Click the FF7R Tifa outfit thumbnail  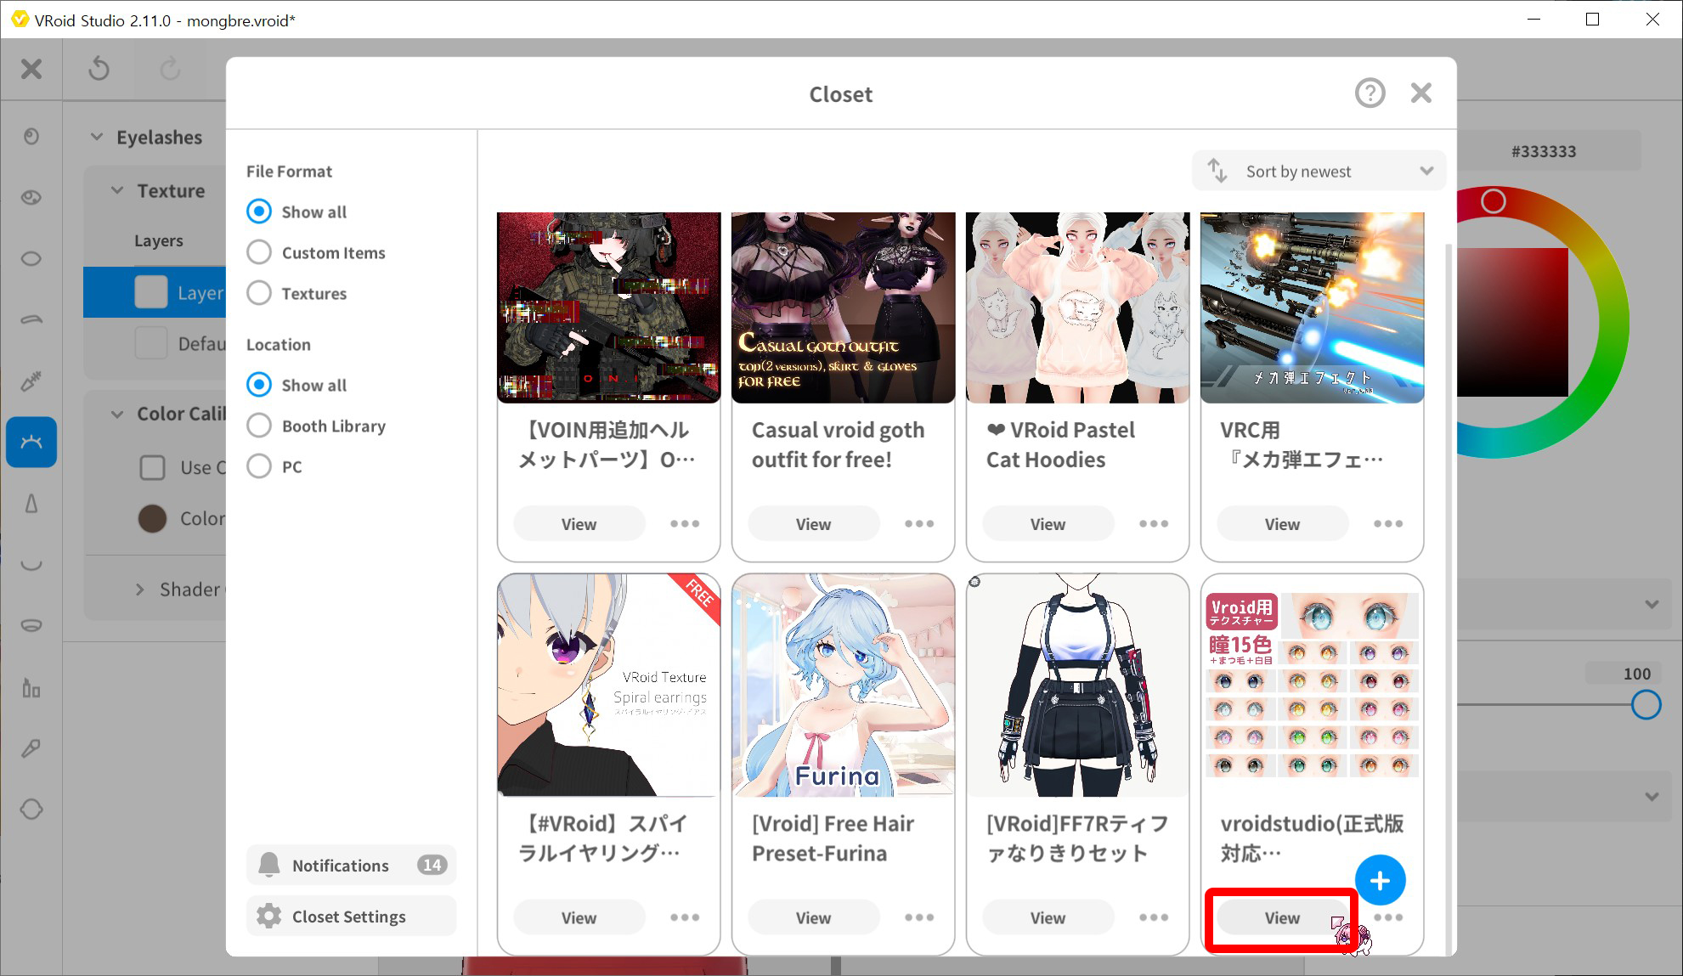pyautogui.click(x=1077, y=686)
